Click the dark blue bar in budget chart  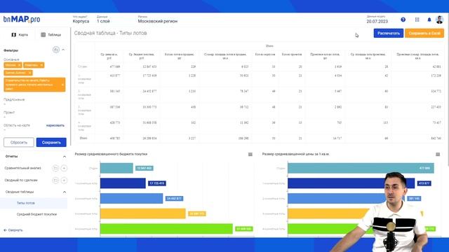pos(123,183)
